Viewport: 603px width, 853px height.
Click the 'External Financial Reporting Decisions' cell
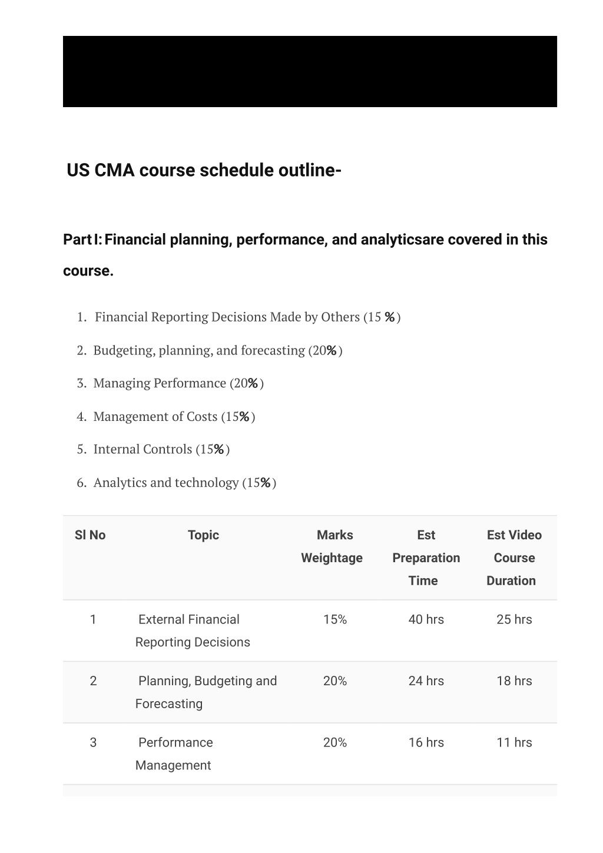[x=193, y=630]
